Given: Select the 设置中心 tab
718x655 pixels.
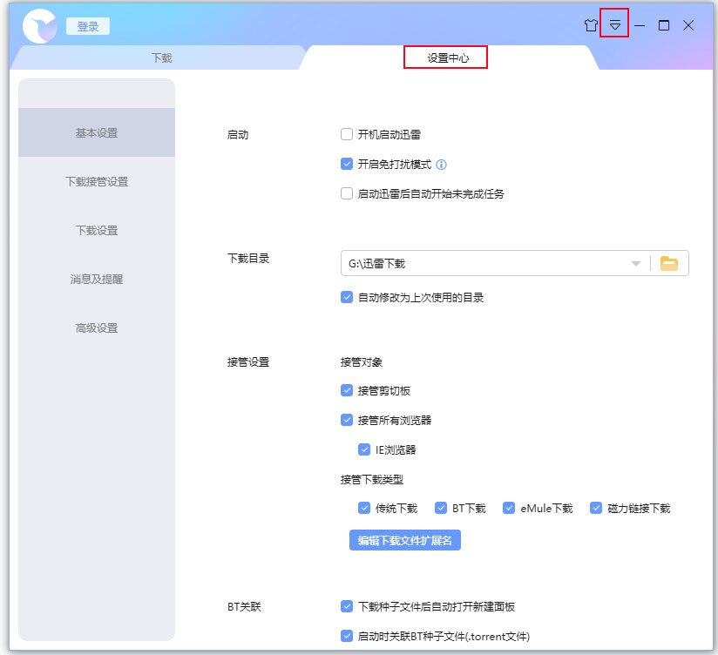Looking at the screenshot, I should point(445,57).
